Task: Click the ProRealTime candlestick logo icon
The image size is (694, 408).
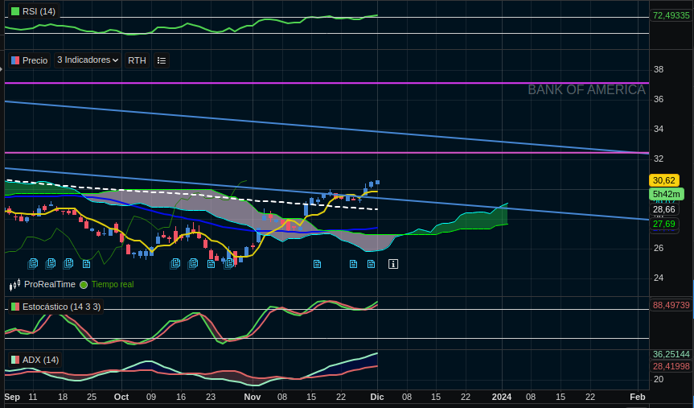Action: point(15,285)
